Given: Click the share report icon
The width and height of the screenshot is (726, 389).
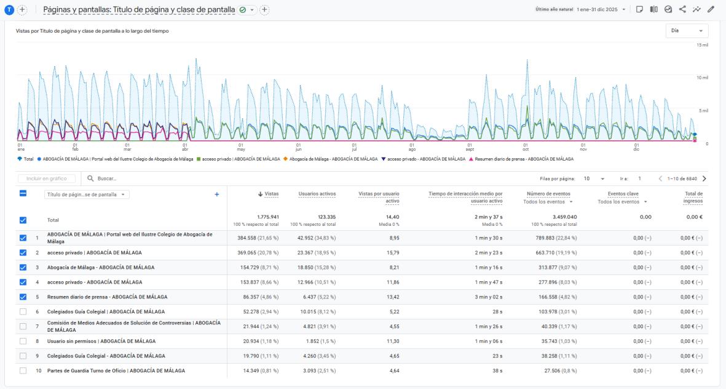Looking at the screenshot, I should [682, 10].
